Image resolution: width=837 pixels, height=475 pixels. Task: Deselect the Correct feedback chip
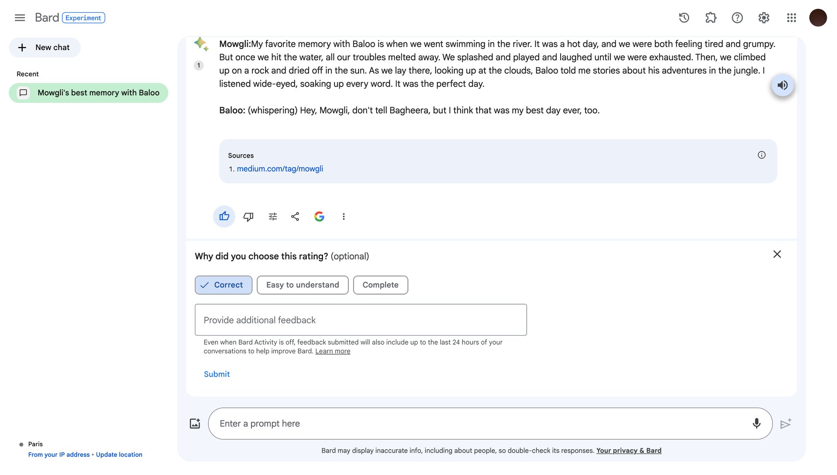pyautogui.click(x=223, y=285)
